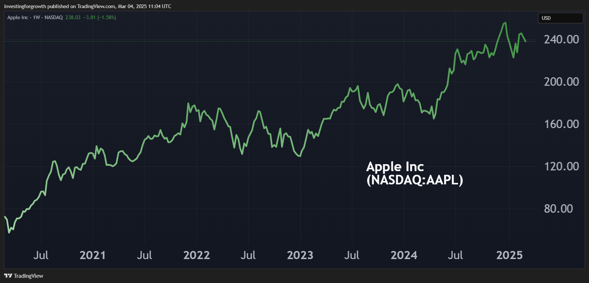Image resolution: width=589 pixels, height=283 pixels.
Task: Click the Apple Inc symbol title in legend
Action: (18, 17)
